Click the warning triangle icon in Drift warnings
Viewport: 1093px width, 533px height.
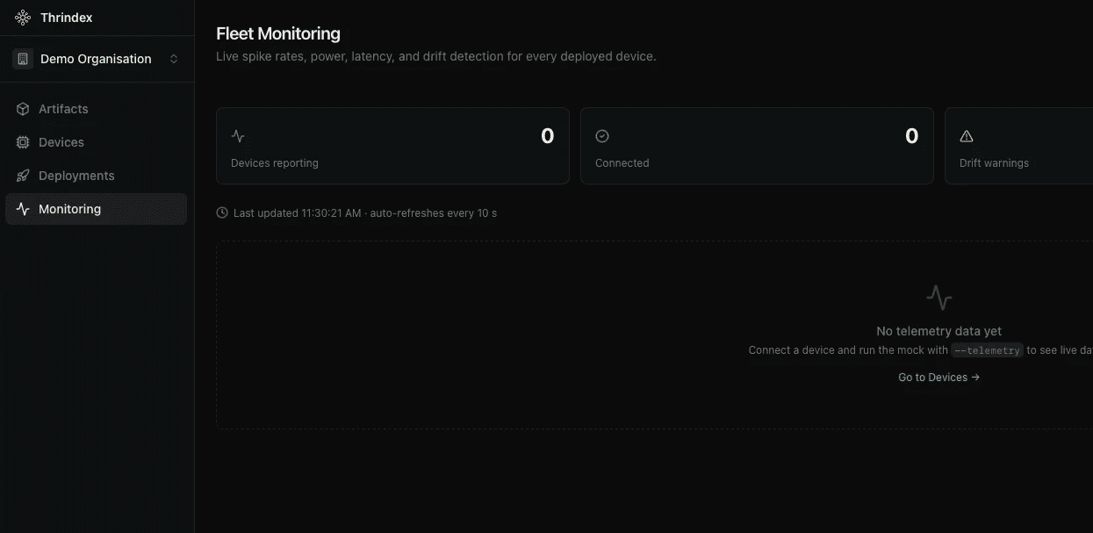pyautogui.click(x=967, y=136)
